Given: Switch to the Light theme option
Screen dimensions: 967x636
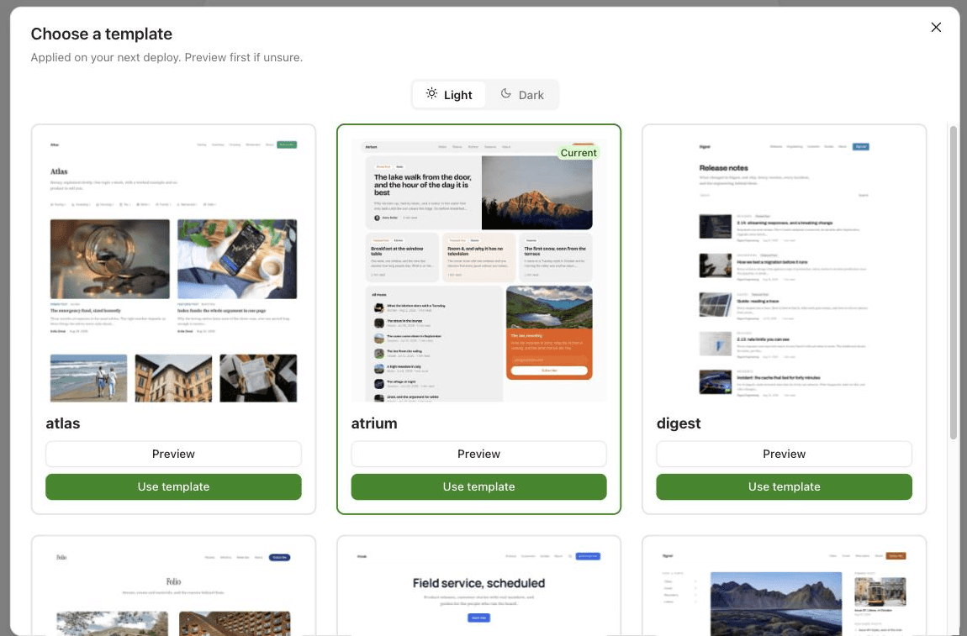Looking at the screenshot, I should click(449, 95).
